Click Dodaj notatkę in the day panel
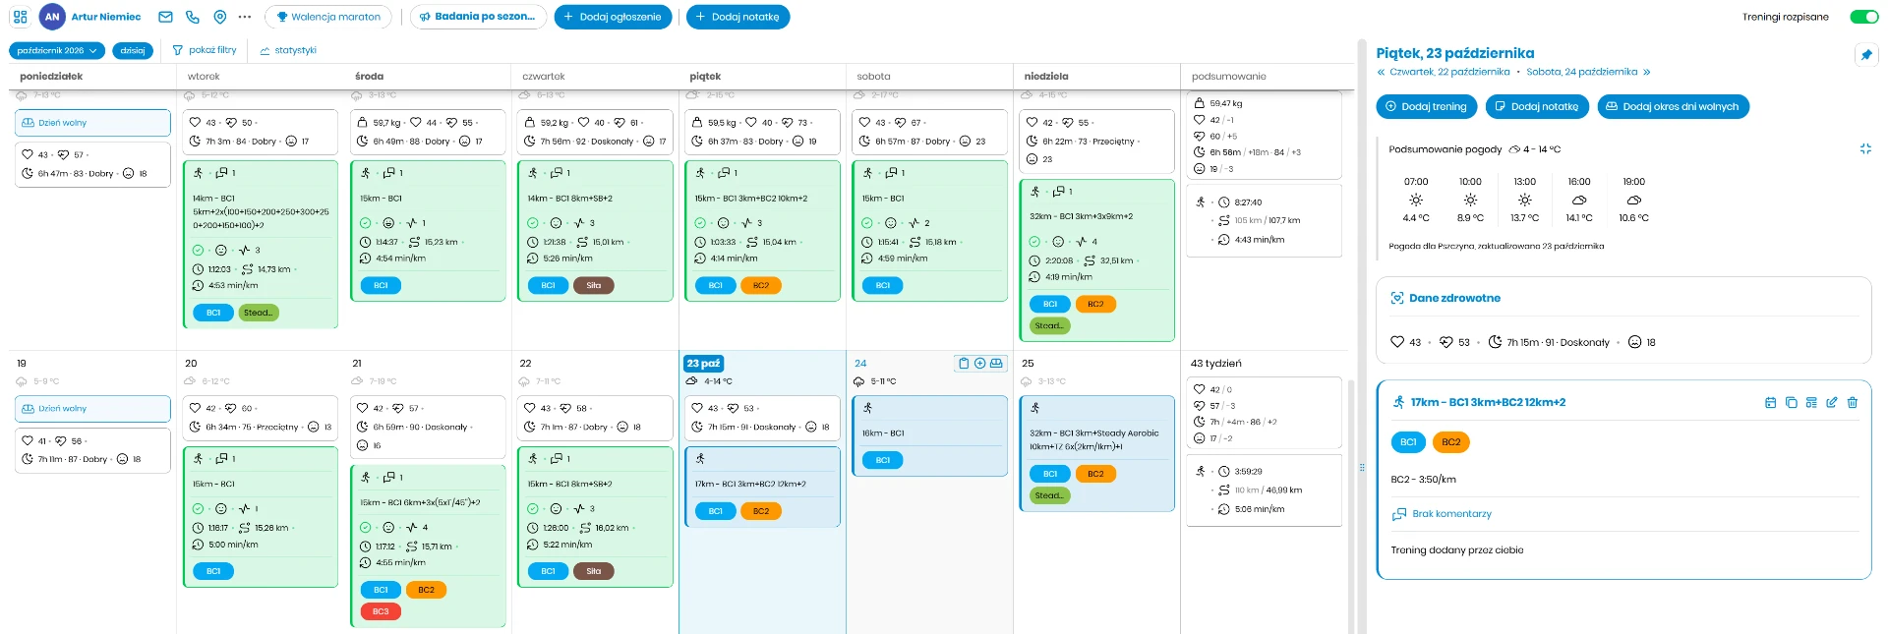The width and height of the screenshot is (1888, 634). tap(1537, 106)
